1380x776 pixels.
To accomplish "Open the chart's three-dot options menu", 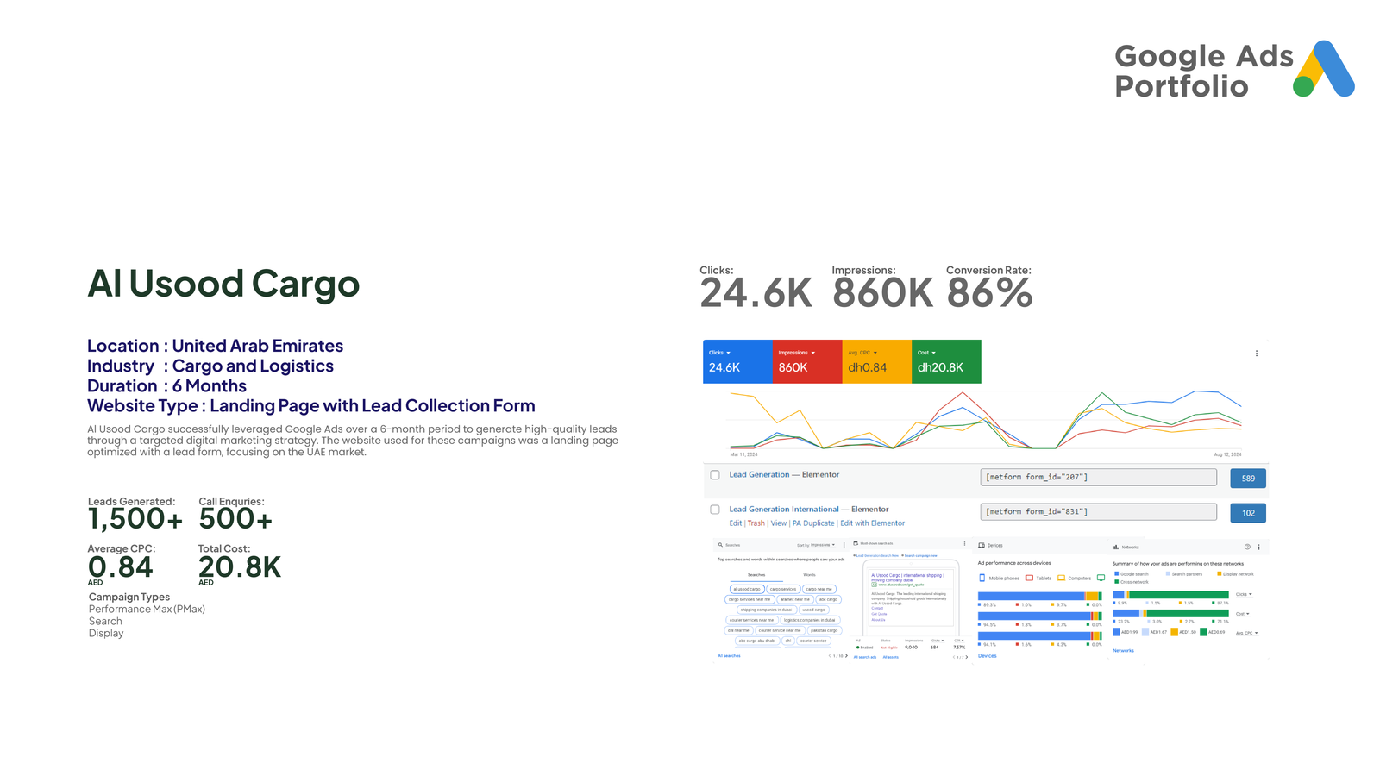I will click(1257, 354).
